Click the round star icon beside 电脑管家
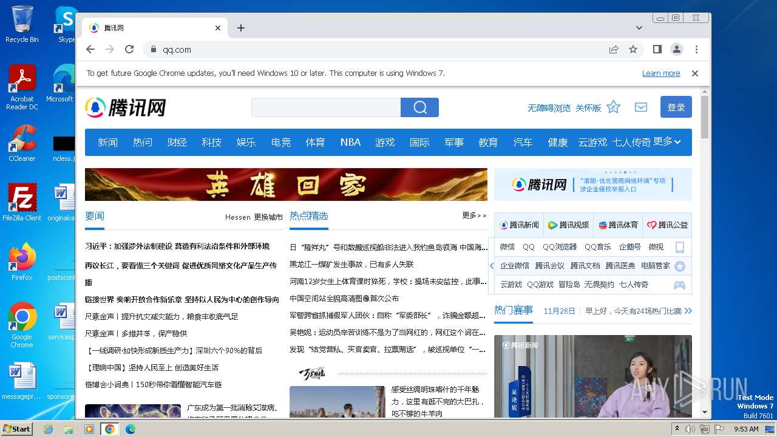Viewport: 777px width, 437px height. coord(680,266)
